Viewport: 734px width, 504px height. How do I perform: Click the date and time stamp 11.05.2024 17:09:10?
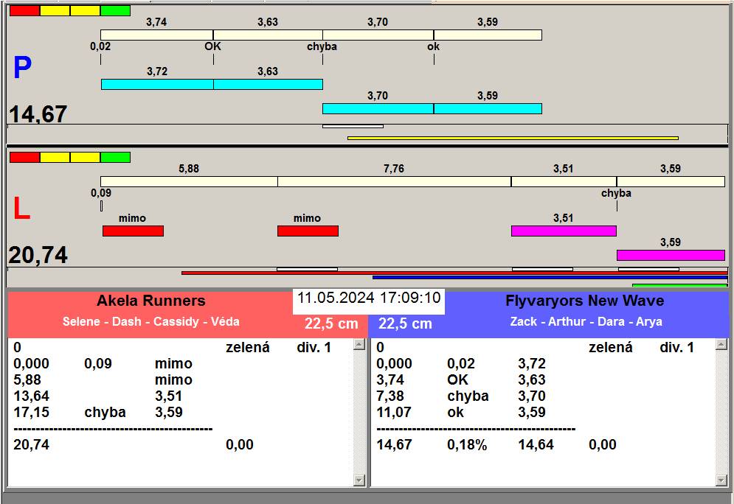coord(369,298)
